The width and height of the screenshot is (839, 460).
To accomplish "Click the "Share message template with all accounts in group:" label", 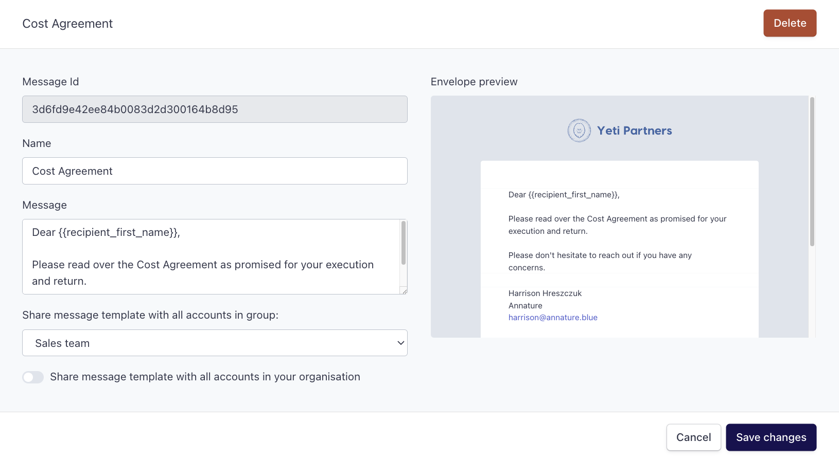I will [x=150, y=315].
